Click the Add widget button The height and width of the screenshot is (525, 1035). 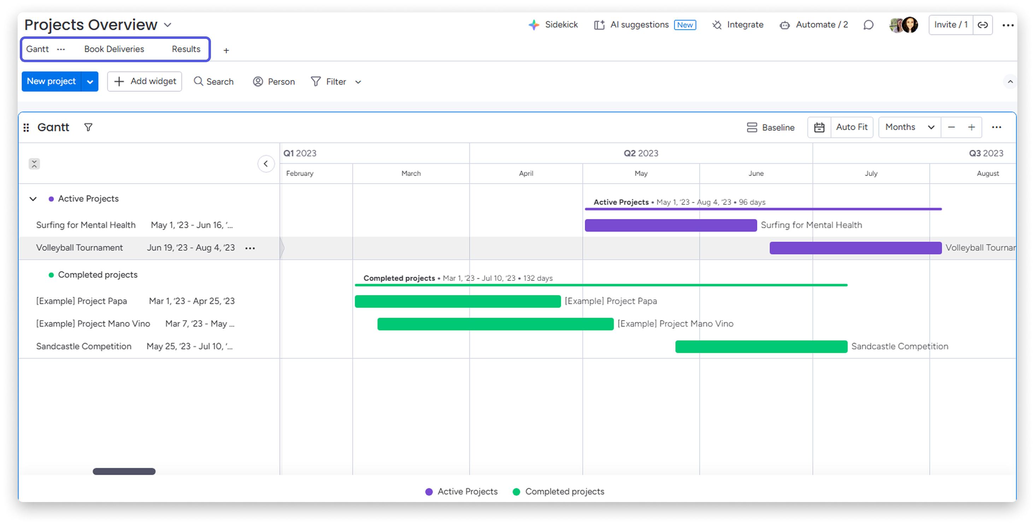point(145,82)
